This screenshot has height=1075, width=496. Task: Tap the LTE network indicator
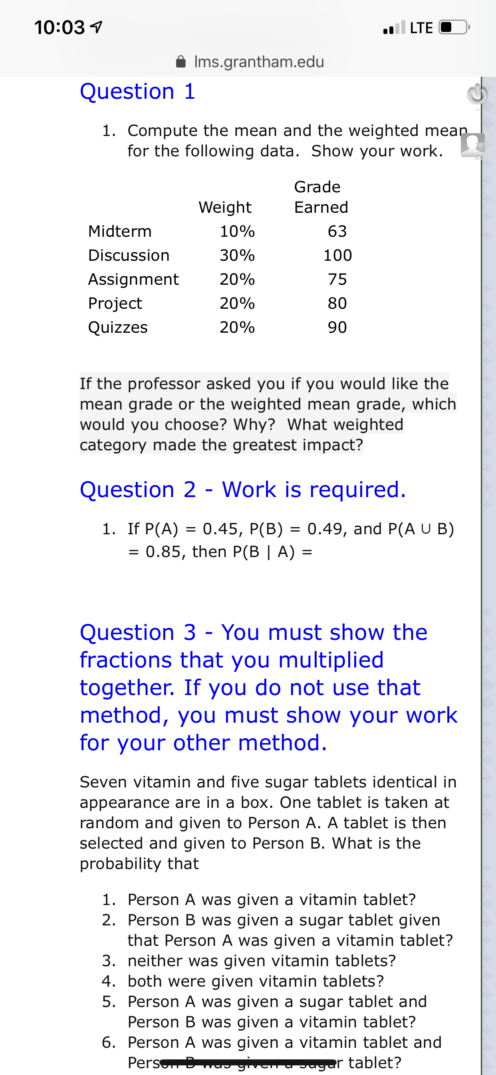click(421, 28)
